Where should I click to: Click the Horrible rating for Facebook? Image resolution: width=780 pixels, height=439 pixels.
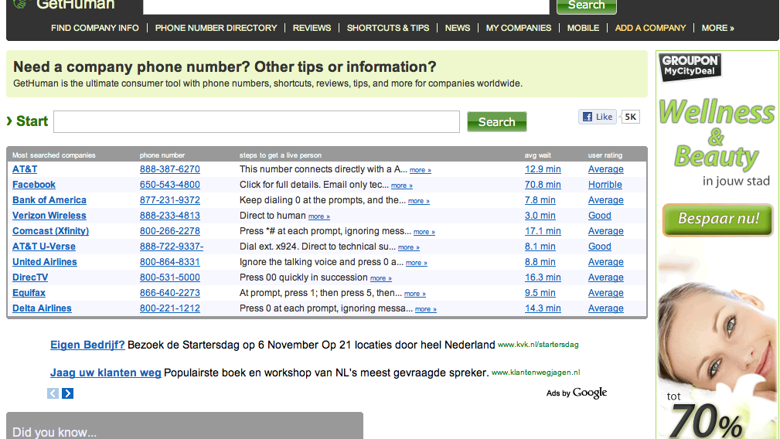(x=605, y=185)
